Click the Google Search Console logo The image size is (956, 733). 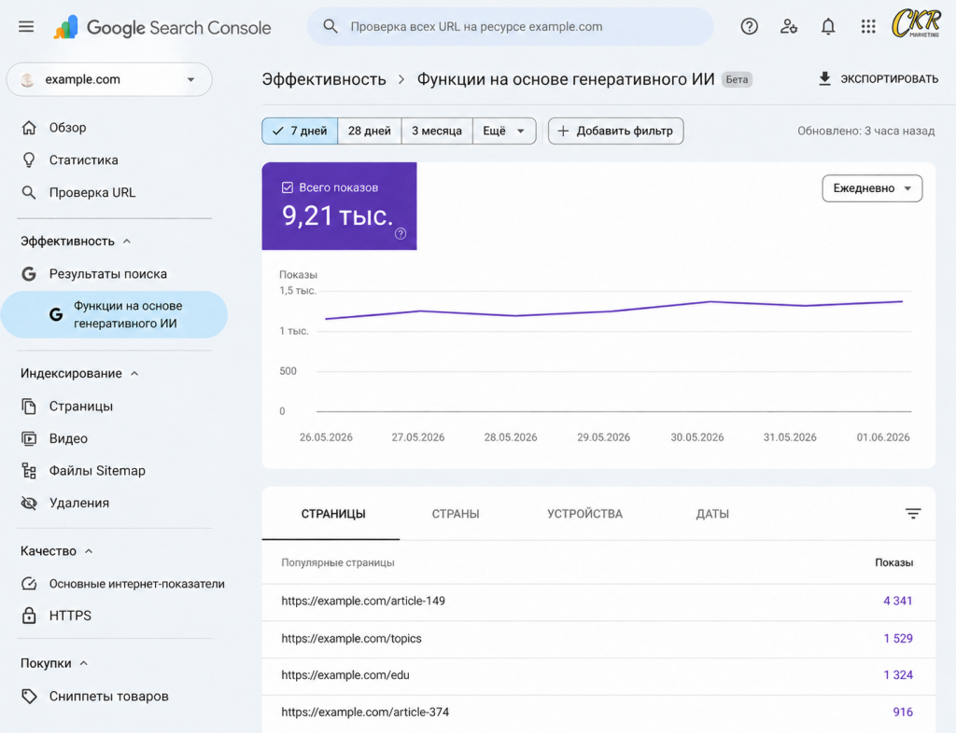(162, 27)
